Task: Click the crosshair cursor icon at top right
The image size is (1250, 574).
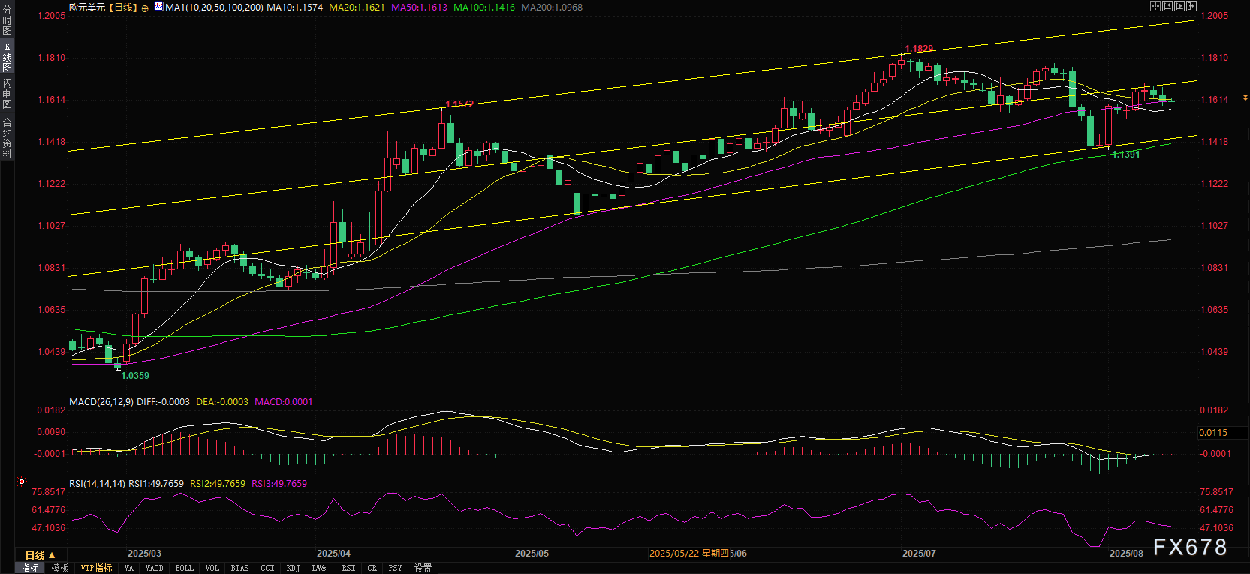Action: [1155, 6]
